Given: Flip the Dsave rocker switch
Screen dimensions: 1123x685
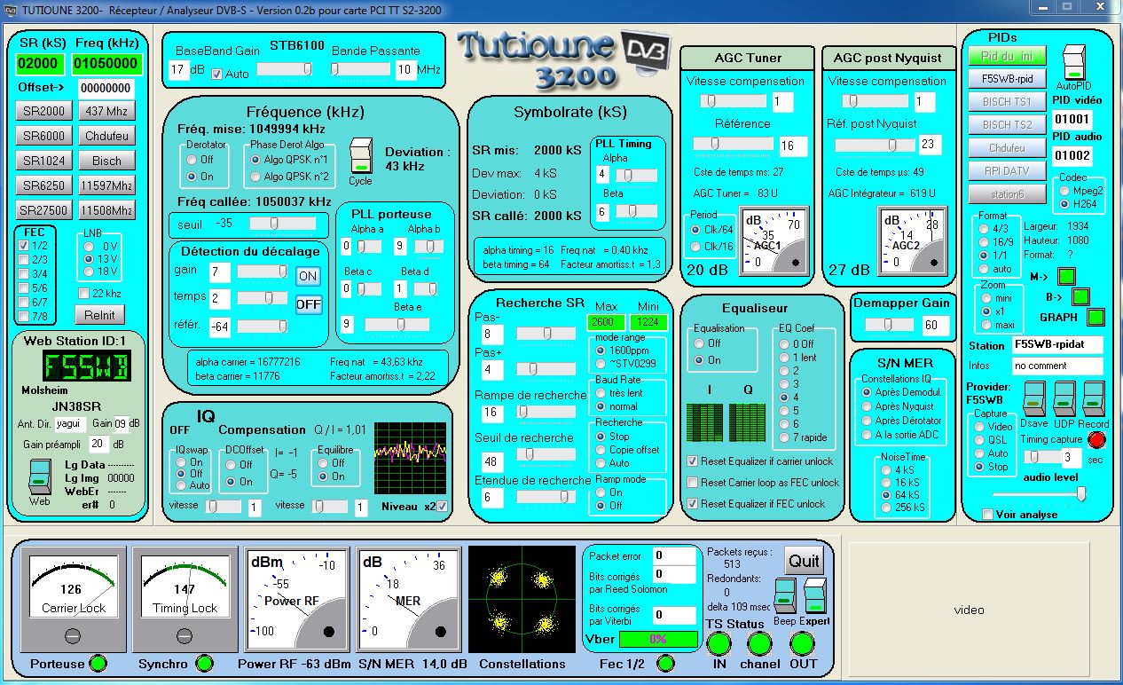Looking at the screenshot, I should tap(1033, 399).
